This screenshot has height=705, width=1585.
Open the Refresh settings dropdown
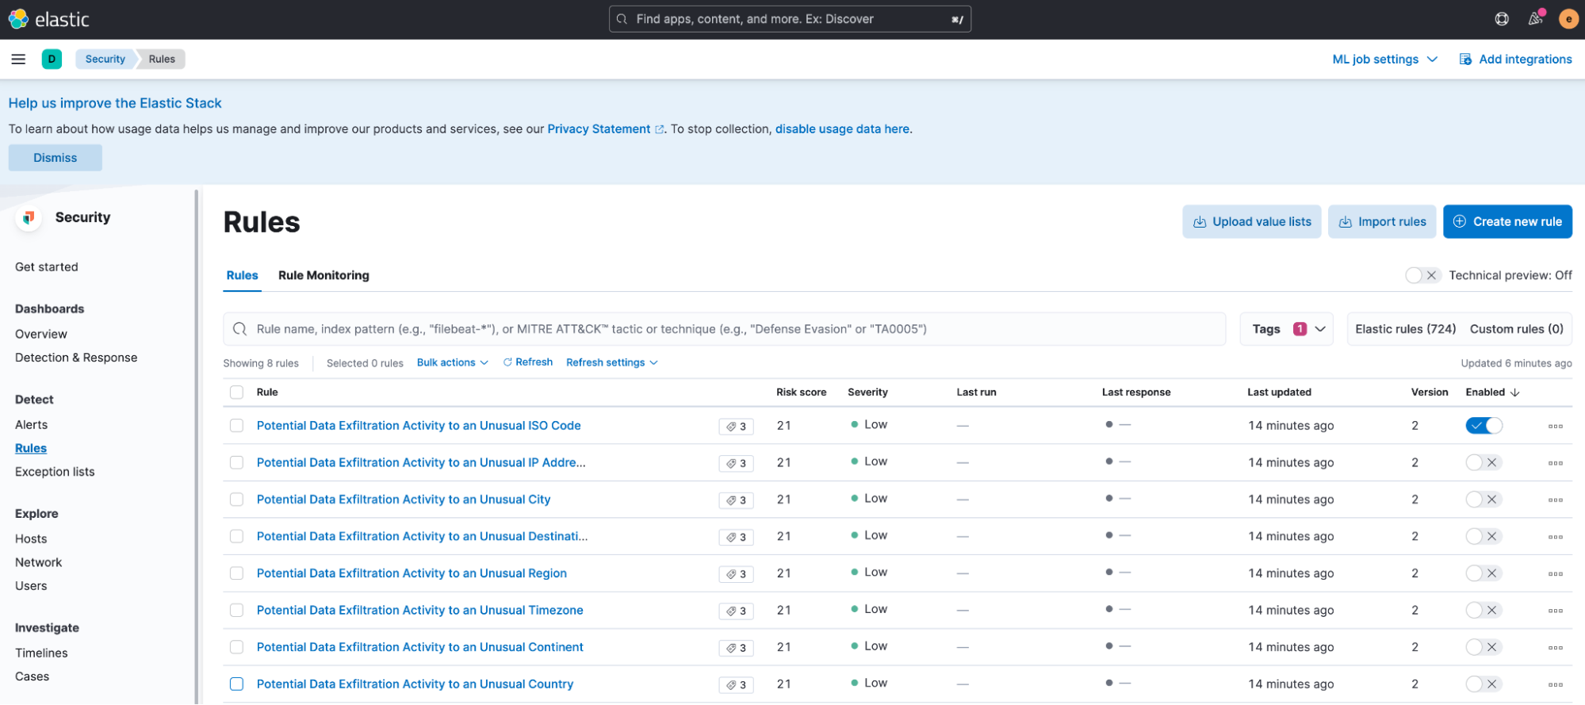[x=612, y=362]
